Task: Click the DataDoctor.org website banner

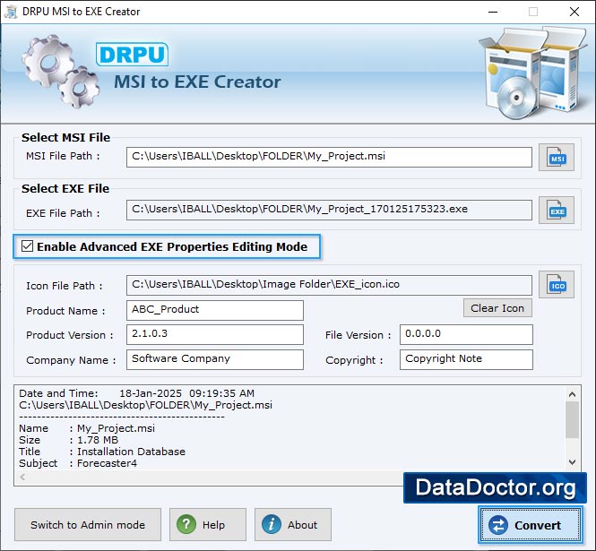Action: pos(495,487)
